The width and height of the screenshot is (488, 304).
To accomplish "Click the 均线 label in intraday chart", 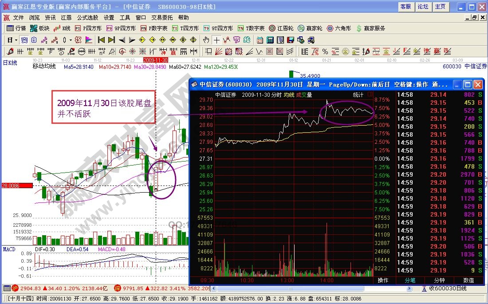I will tap(289, 95).
